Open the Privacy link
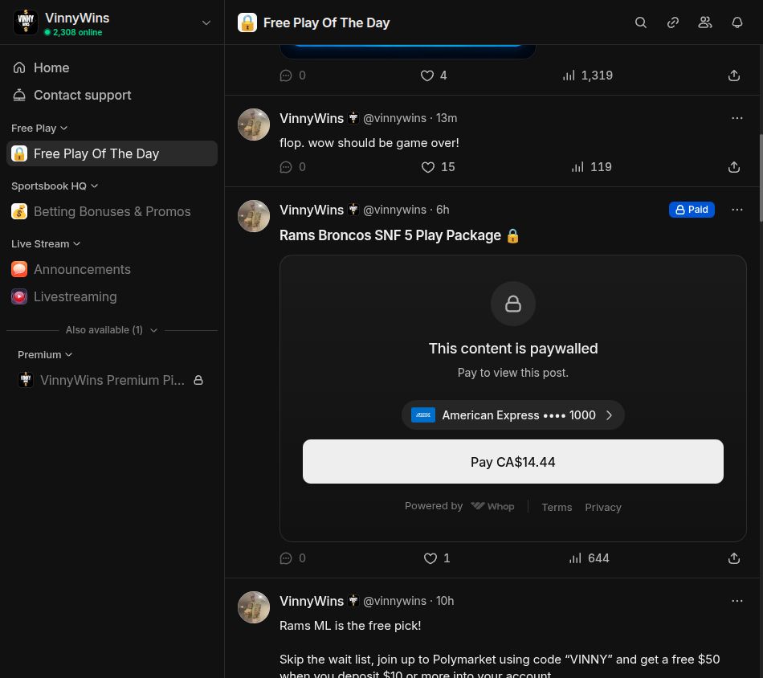Screen dimensions: 763x678 point(603,507)
